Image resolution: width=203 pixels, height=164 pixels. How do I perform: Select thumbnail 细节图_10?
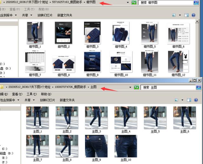coord(121,62)
